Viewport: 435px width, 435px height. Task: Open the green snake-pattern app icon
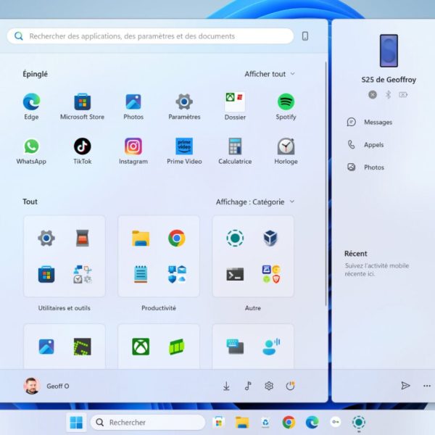(83, 347)
